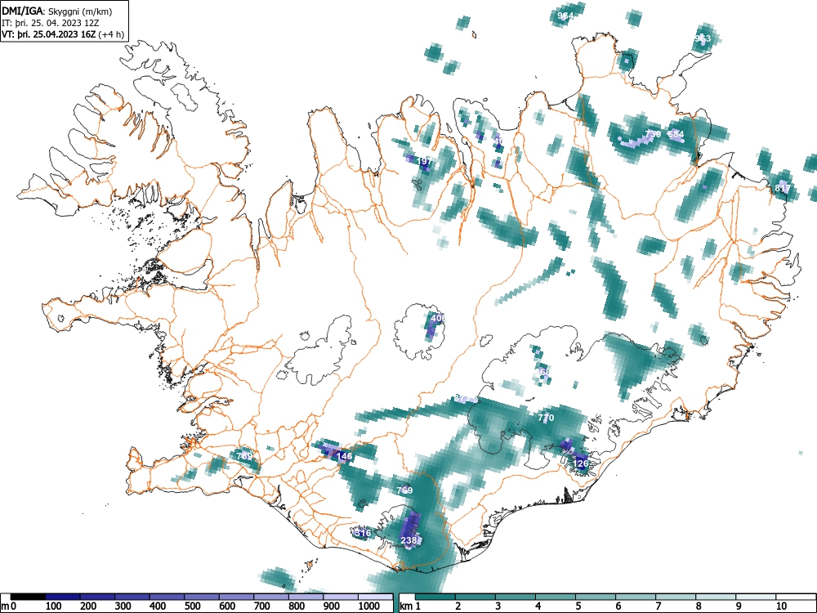Click the visibility value 316 on the map
Image resolution: width=817 pixels, height=613 pixels.
point(363,533)
